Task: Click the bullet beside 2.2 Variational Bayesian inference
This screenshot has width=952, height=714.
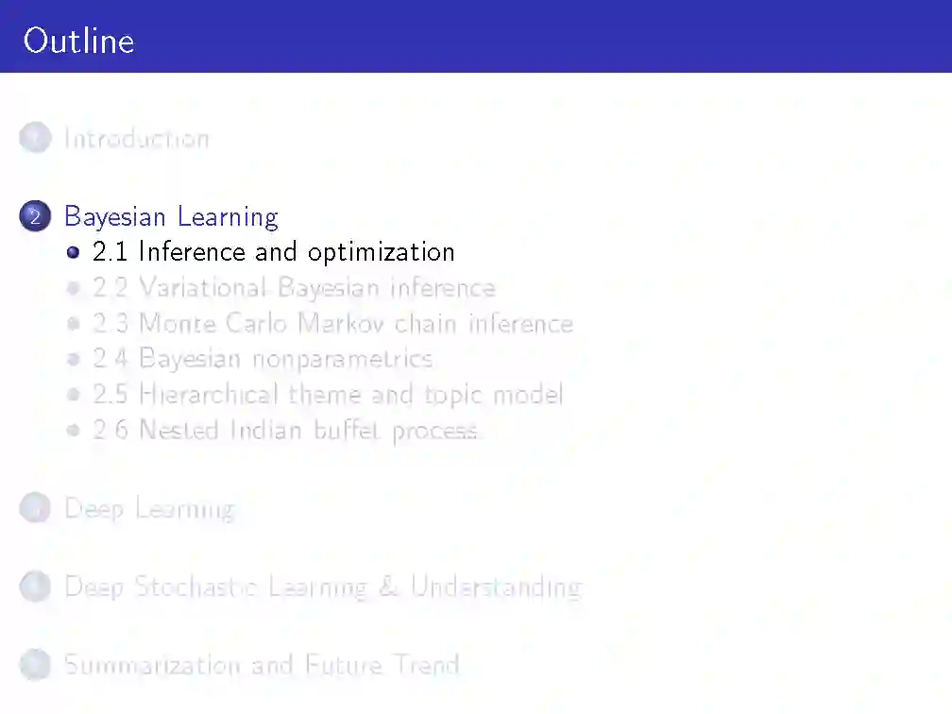Action: [74, 288]
